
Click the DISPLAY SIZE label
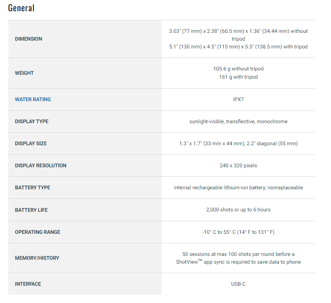click(x=31, y=144)
